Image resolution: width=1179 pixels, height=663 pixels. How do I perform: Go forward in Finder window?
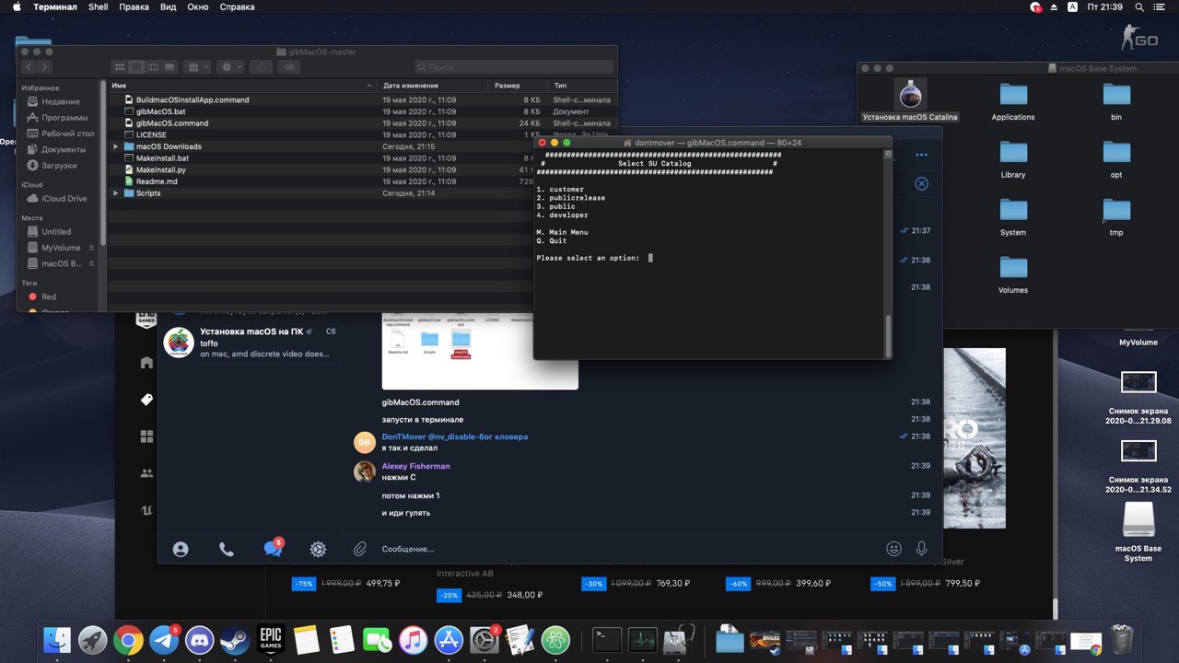pos(45,67)
